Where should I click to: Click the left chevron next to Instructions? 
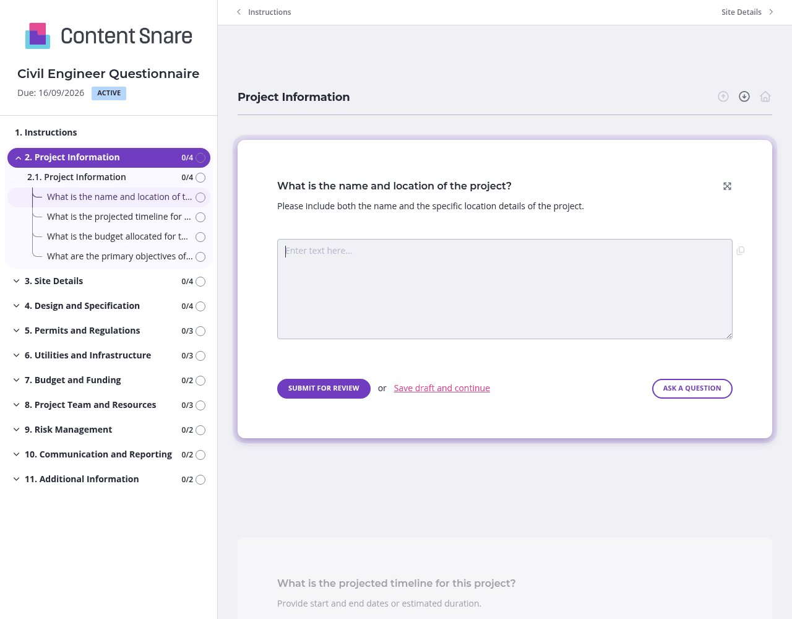(239, 12)
